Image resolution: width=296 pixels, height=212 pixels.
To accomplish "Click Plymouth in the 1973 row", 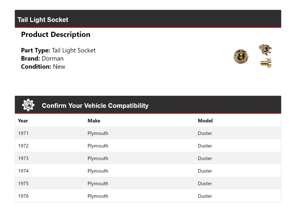I will point(98,158).
